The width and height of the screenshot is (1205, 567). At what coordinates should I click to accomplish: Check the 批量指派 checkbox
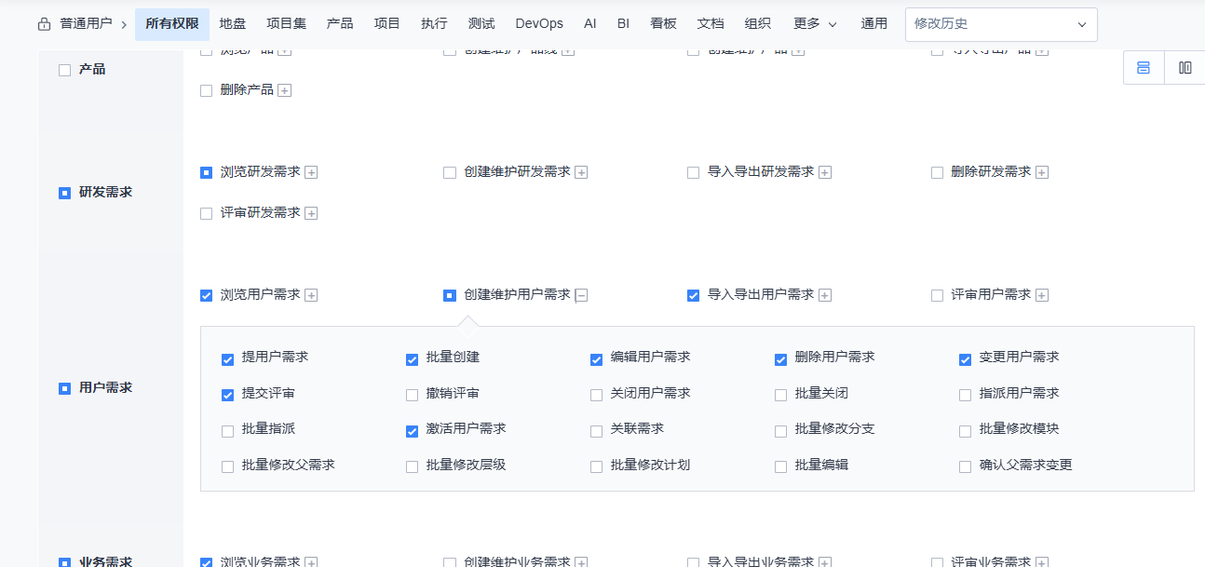pos(228,431)
